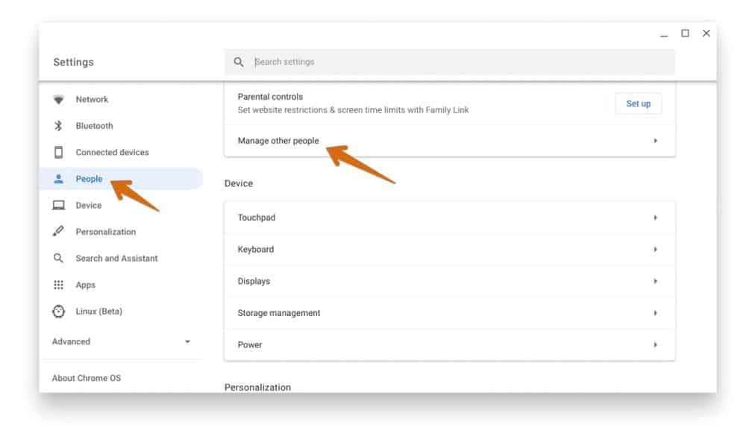Open the Touchpad settings row

click(449, 218)
